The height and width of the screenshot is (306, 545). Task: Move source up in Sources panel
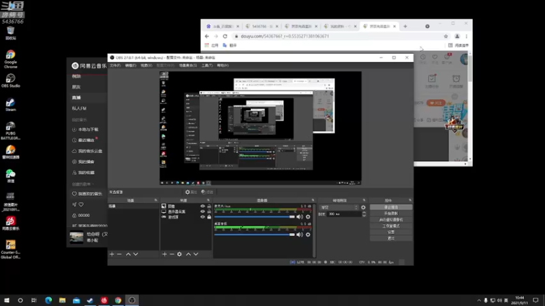189,254
